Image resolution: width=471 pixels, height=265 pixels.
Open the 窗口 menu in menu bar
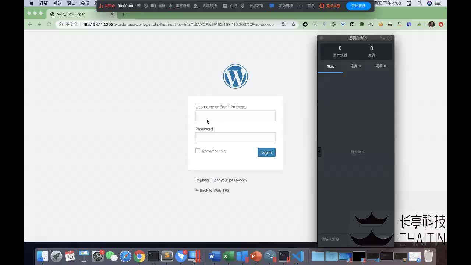click(x=71, y=3)
